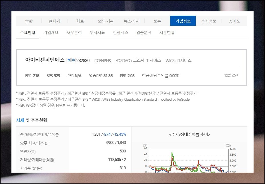This screenshot has width=265, height=184.
Task: Click the BPS 929 value
Action: [x=53, y=76]
